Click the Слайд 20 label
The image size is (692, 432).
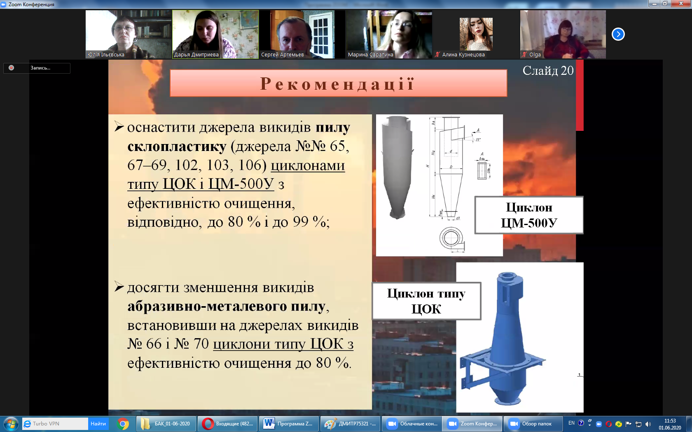548,71
